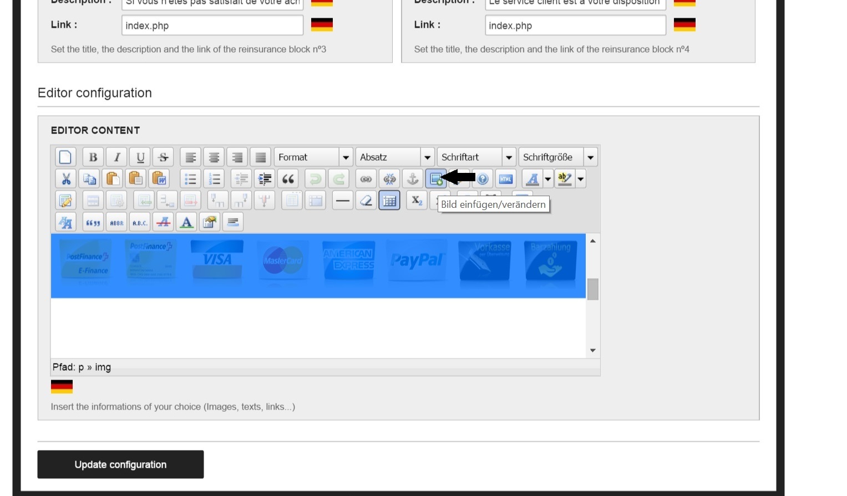Click the insert row before icon
The image size is (847, 496).
coord(144,201)
